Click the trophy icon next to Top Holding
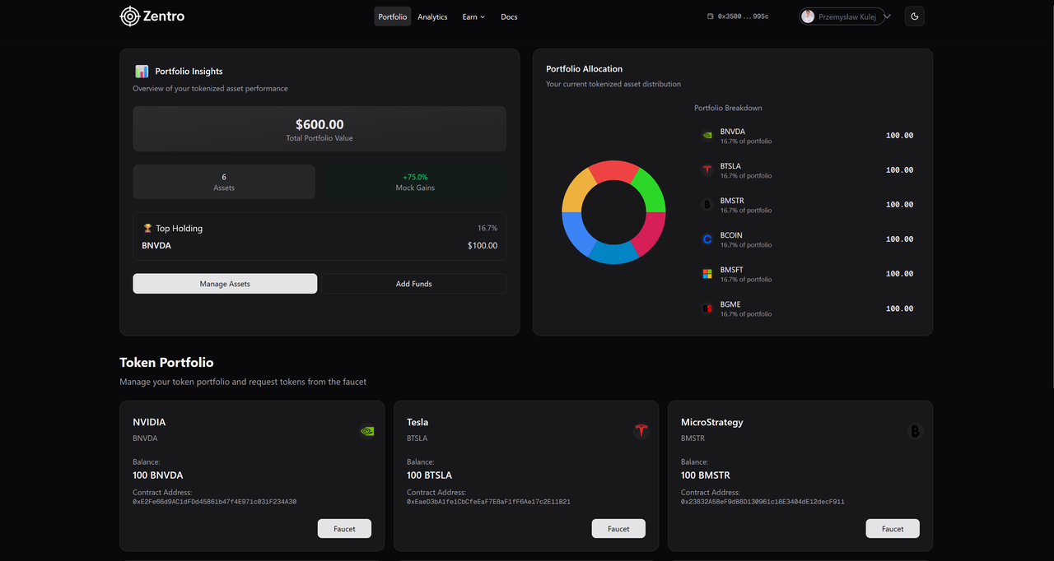This screenshot has width=1054, height=561. (x=147, y=228)
